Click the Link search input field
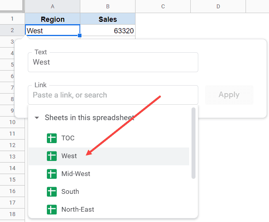 click(113, 95)
